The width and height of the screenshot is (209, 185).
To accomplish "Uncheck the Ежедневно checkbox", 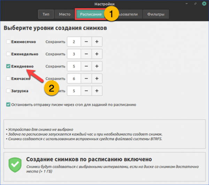I will pyautogui.click(x=8, y=66).
